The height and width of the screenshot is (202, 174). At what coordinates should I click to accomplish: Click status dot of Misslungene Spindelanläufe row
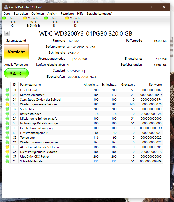tap(7, 119)
